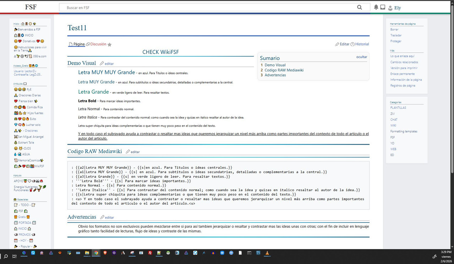The width and height of the screenshot is (454, 264).
Task: Open the CHAT category
Action: pyautogui.click(x=394, y=120)
